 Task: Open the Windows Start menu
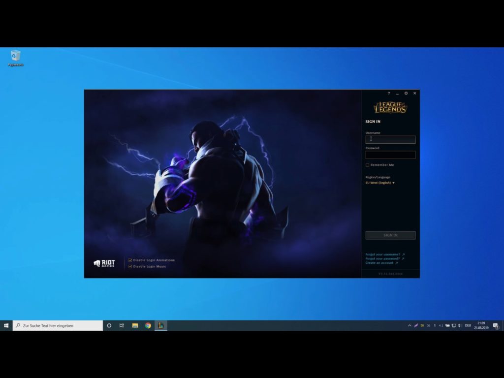(6, 325)
